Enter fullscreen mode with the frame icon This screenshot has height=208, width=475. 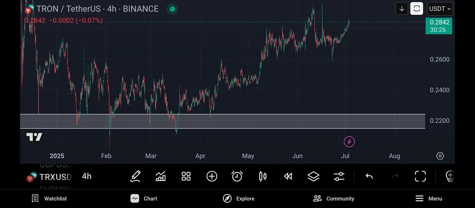coord(420,176)
